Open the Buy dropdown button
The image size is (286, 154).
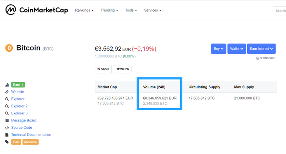(x=218, y=49)
